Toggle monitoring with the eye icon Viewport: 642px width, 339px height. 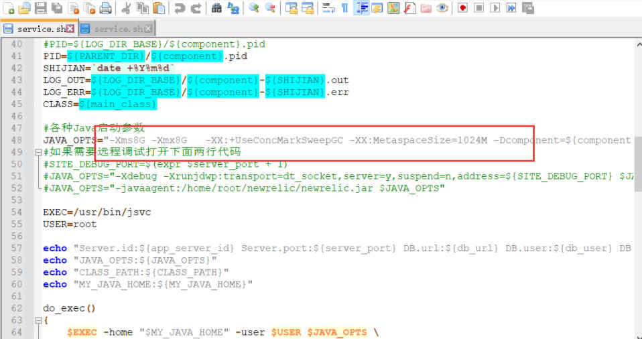442,8
